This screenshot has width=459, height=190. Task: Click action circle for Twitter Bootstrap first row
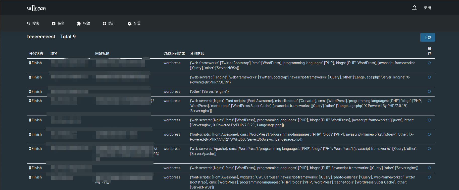[x=429, y=63]
